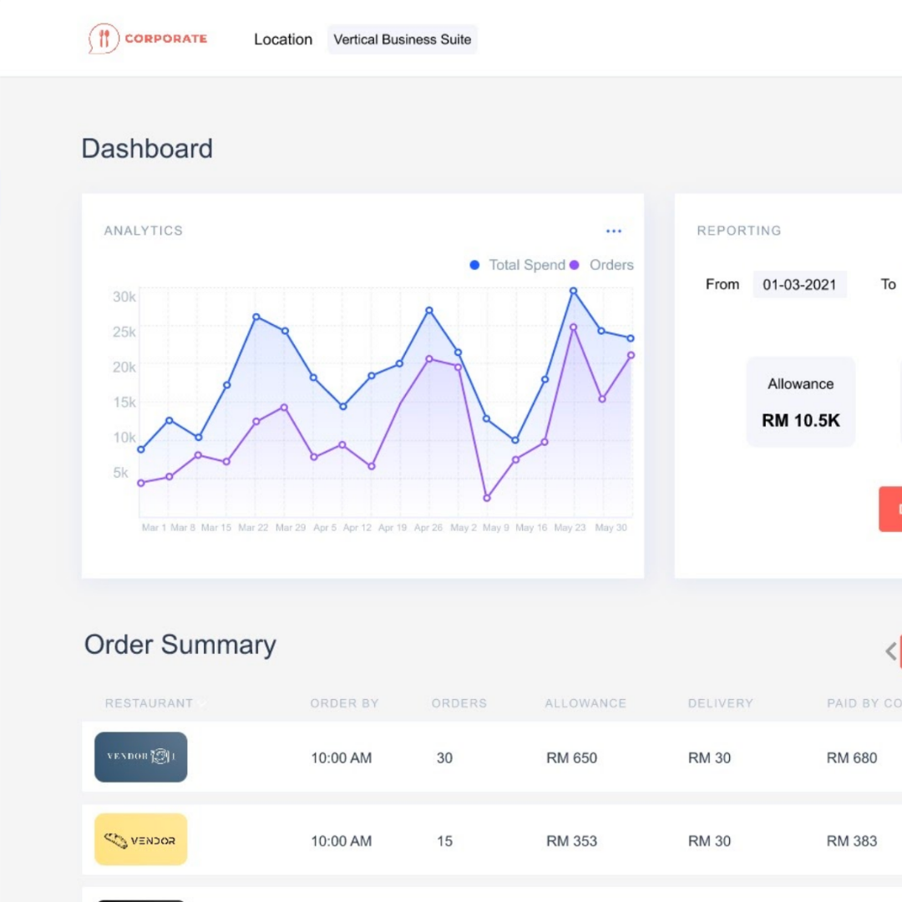Image resolution: width=902 pixels, height=902 pixels.
Task: Open the Vertical Business Suite location selector
Action: pos(402,39)
